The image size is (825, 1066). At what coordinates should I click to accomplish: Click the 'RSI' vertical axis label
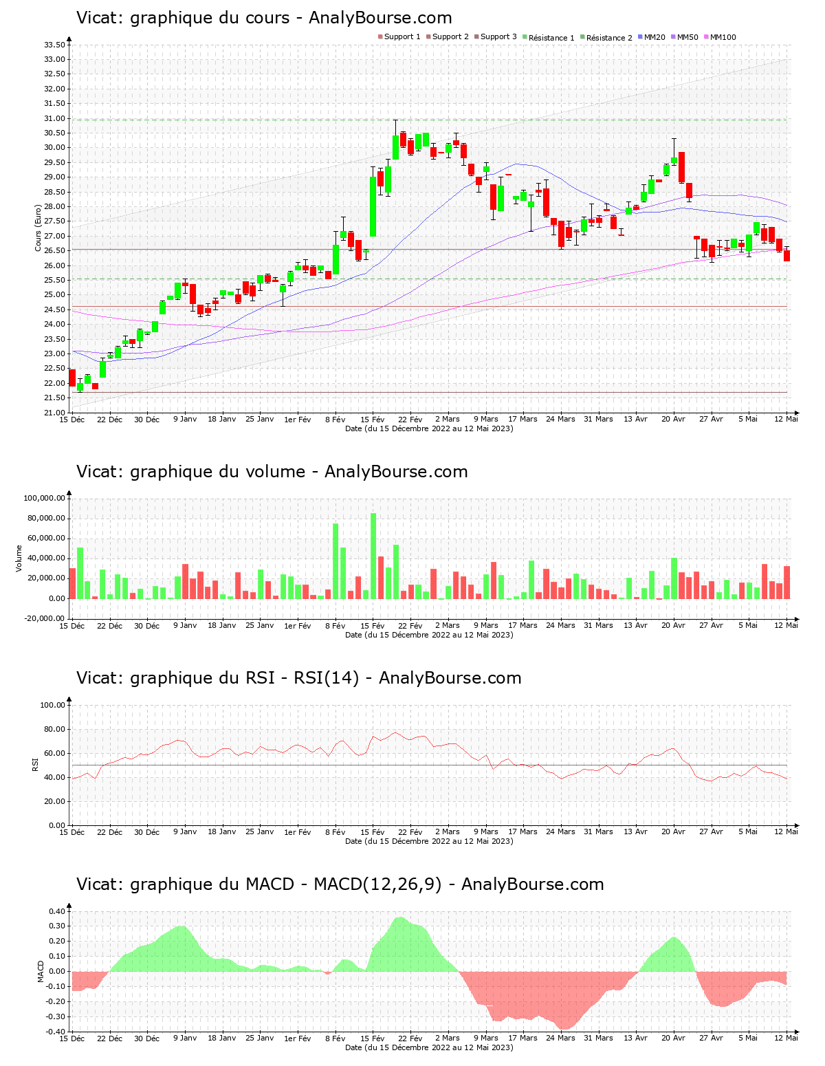pyautogui.click(x=35, y=764)
